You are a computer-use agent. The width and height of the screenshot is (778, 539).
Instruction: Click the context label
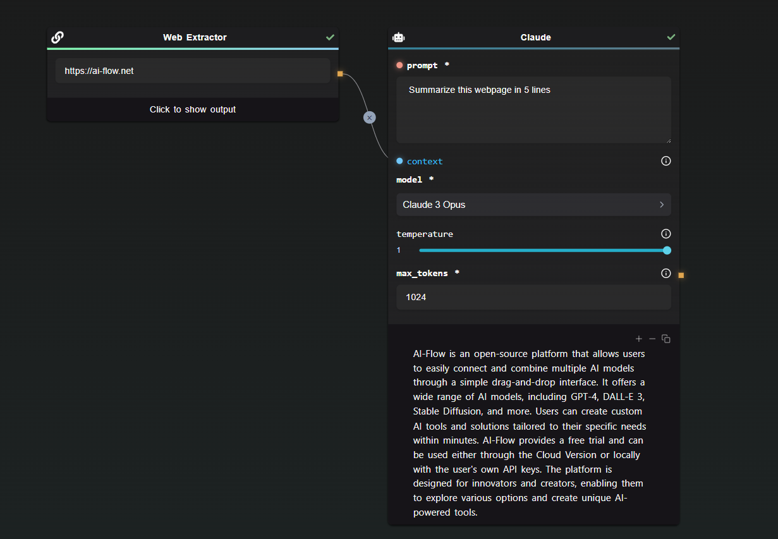click(425, 161)
